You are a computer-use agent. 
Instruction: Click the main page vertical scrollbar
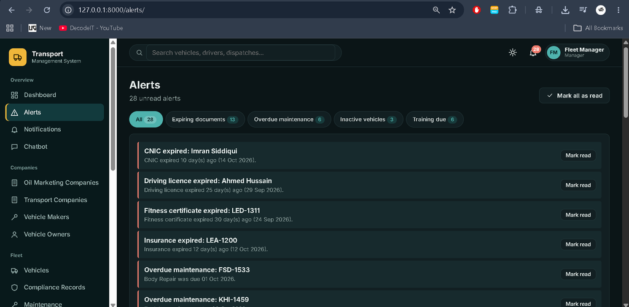click(625, 83)
